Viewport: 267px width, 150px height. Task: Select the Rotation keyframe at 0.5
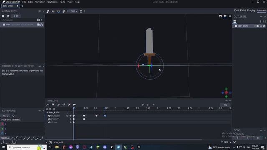coord(96,116)
